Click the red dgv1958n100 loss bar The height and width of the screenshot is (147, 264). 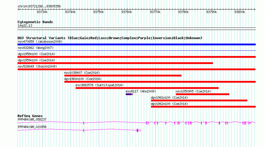[x=136, y=57]
